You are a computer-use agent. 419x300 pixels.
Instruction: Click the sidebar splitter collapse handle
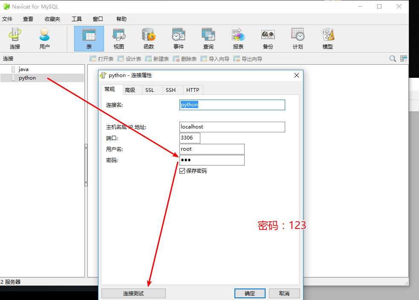click(x=86, y=165)
